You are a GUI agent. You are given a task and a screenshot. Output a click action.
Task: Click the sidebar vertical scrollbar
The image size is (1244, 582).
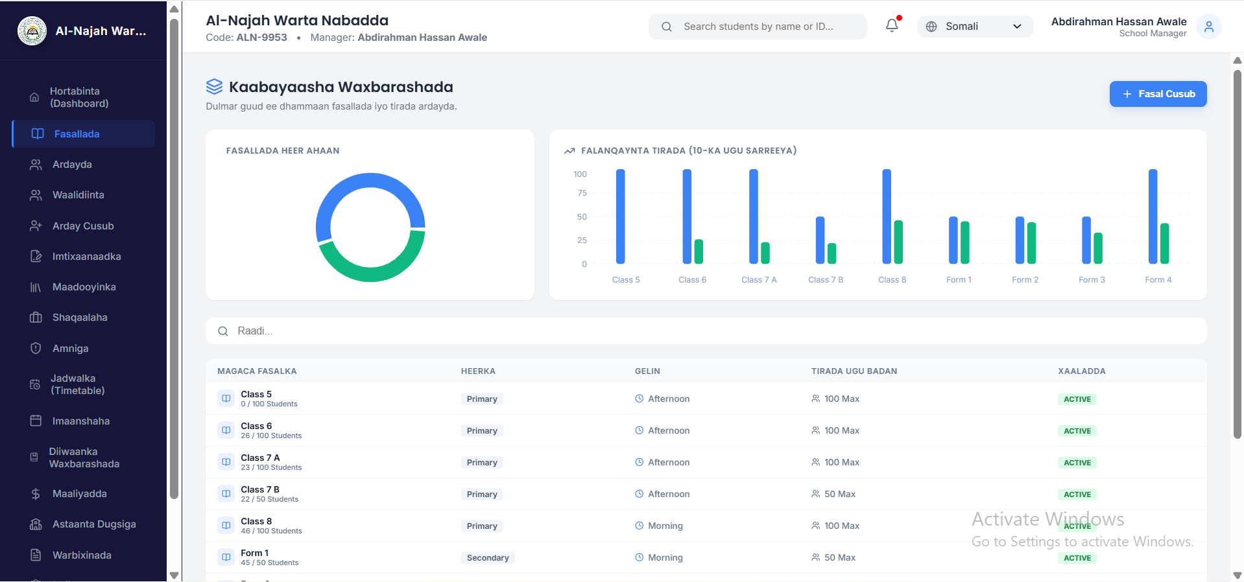coord(174,259)
